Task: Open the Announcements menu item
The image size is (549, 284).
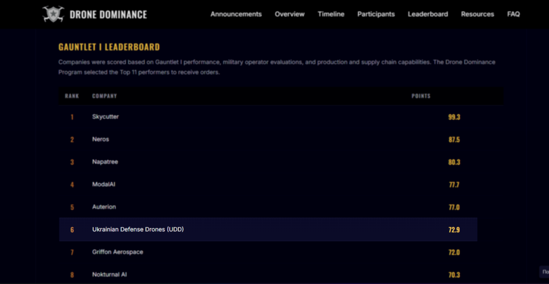Action: pos(236,14)
